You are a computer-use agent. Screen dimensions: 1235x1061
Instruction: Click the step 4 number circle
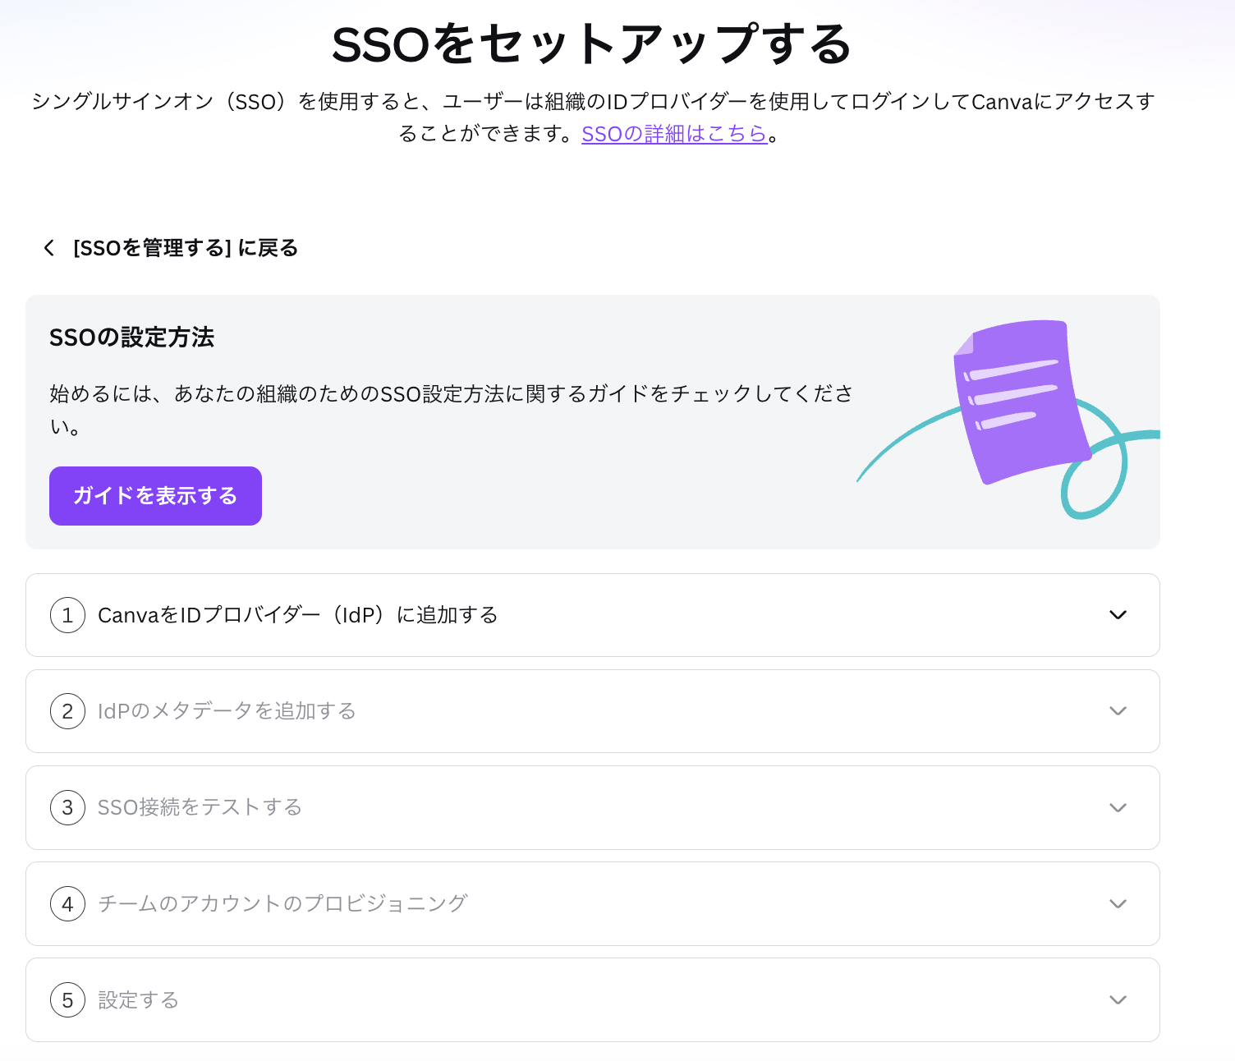[67, 904]
